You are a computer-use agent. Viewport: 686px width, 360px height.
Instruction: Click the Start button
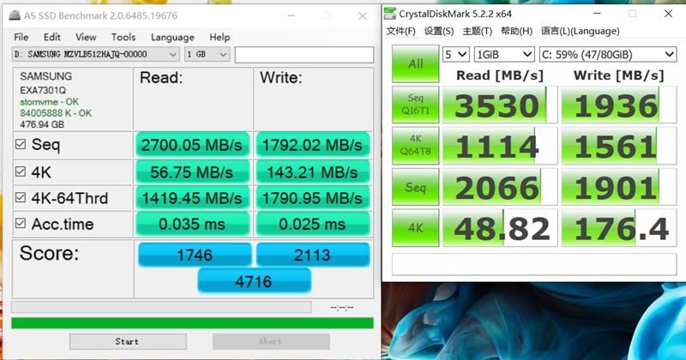coord(128,341)
